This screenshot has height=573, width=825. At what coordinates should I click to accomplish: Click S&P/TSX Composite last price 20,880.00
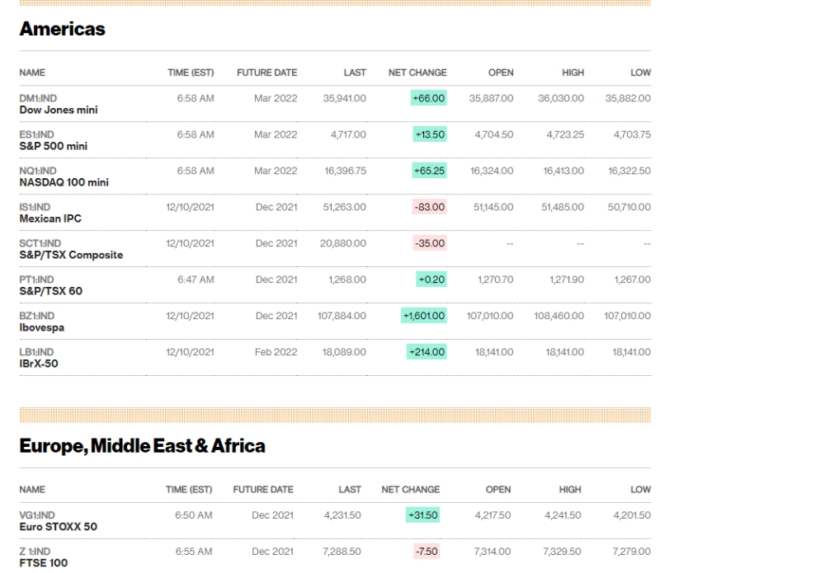(x=343, y=243)
